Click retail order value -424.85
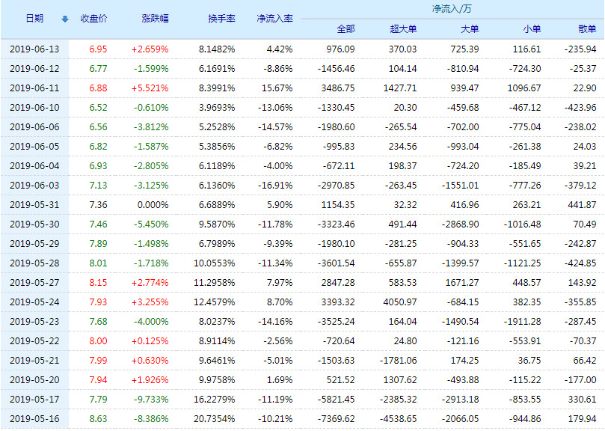The image size is (605, 431). 580,263
